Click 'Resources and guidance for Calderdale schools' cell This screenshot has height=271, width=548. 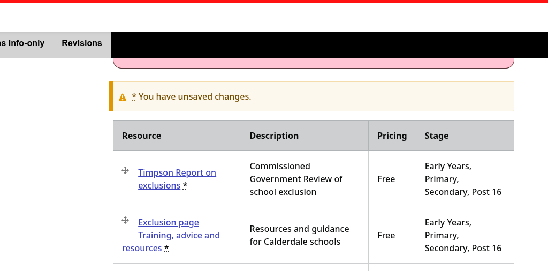click(x=305, y=235)
